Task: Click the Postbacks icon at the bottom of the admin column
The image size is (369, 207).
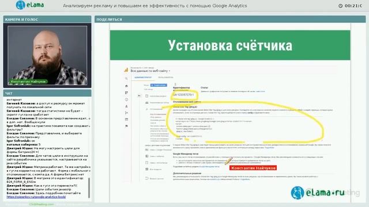Action: (x=147, y=178)
